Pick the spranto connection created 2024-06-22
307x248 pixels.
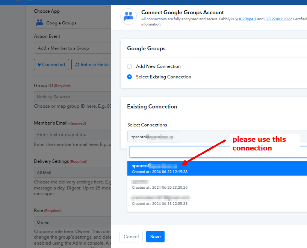click(x=217, y=168)
